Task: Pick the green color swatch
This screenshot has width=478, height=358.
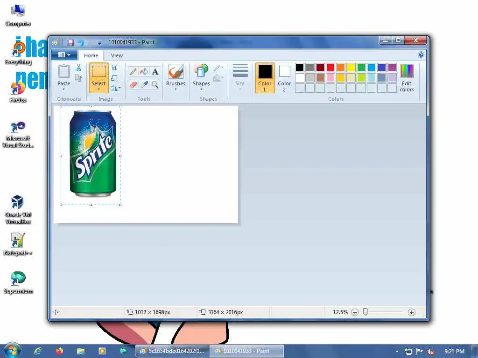Action: point(361,67)
